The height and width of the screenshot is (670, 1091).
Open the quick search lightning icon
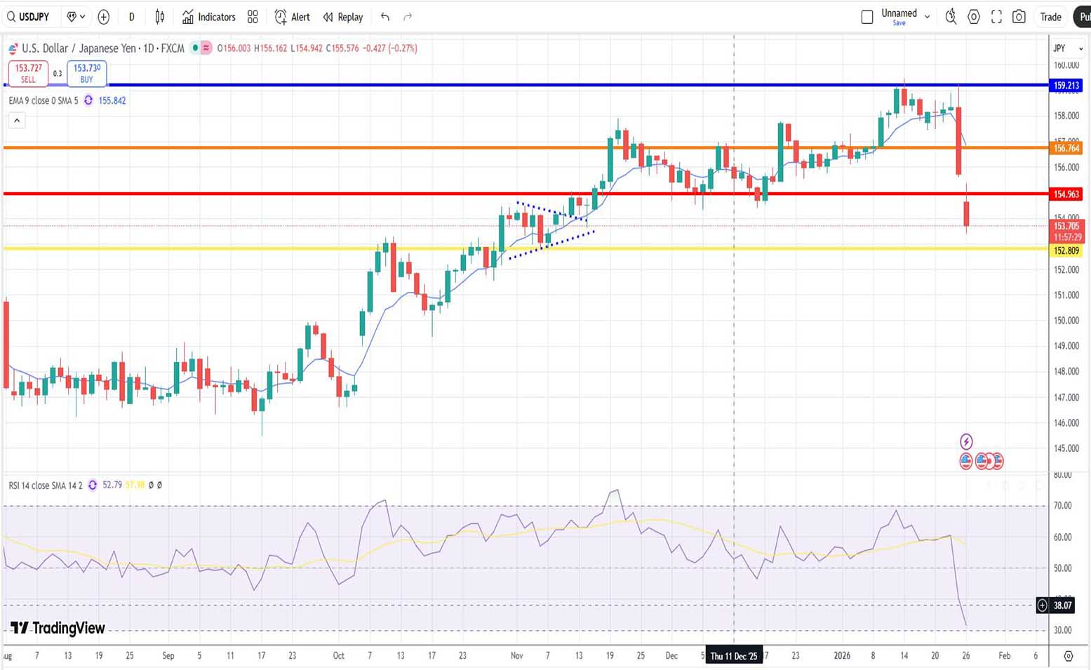pyautogui.click(x=951, y=17)
